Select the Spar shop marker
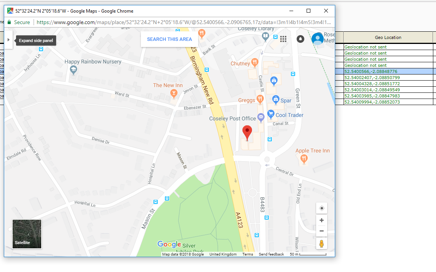The image size is (436, 272). coord(276,100)
